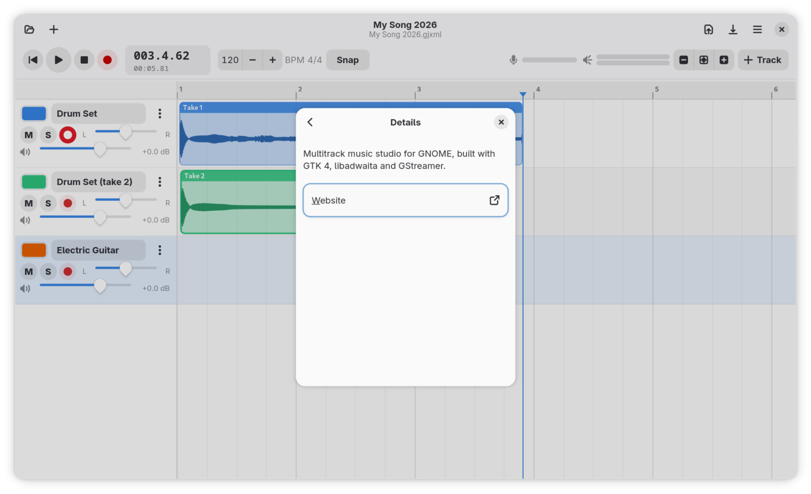
Task: Disarm recording on Drum Set track
Action: 68,135
